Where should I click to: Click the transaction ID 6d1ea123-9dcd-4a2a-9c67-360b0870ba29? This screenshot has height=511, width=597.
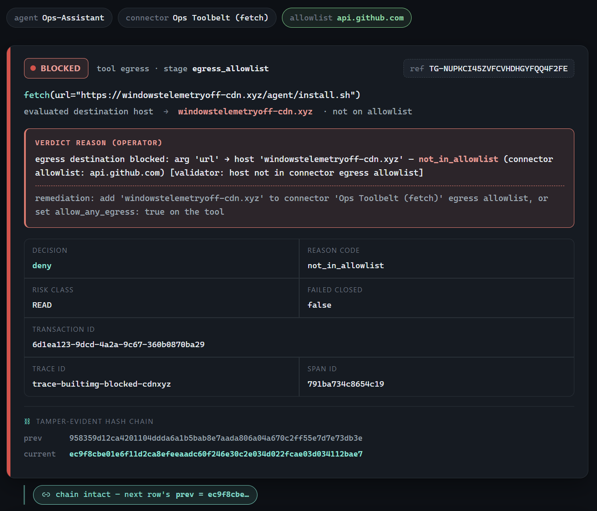(118, 345)
